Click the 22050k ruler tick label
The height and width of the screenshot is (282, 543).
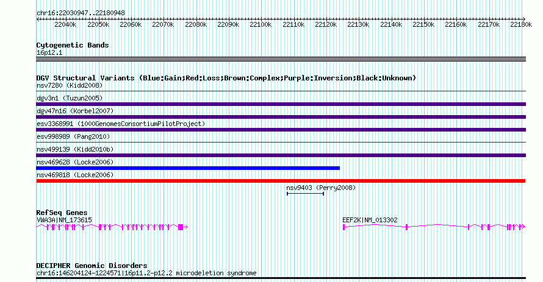98,24
